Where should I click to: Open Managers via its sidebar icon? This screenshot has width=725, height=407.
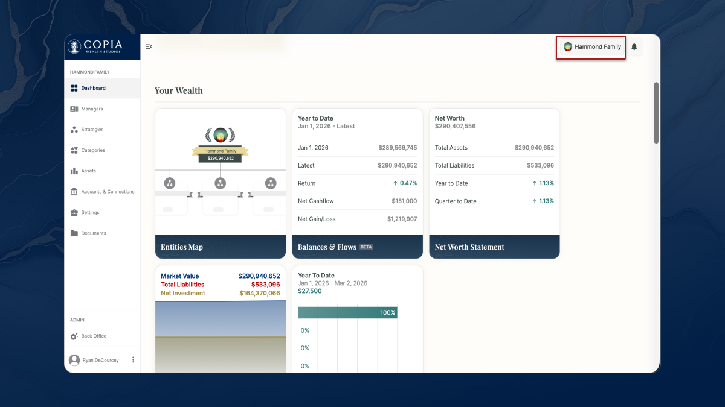(74, 109)
